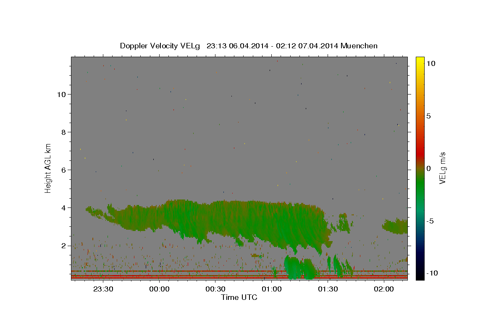Click the 'VELg m/s' colorbar label
504x336 pixels.
click(442, 168)
